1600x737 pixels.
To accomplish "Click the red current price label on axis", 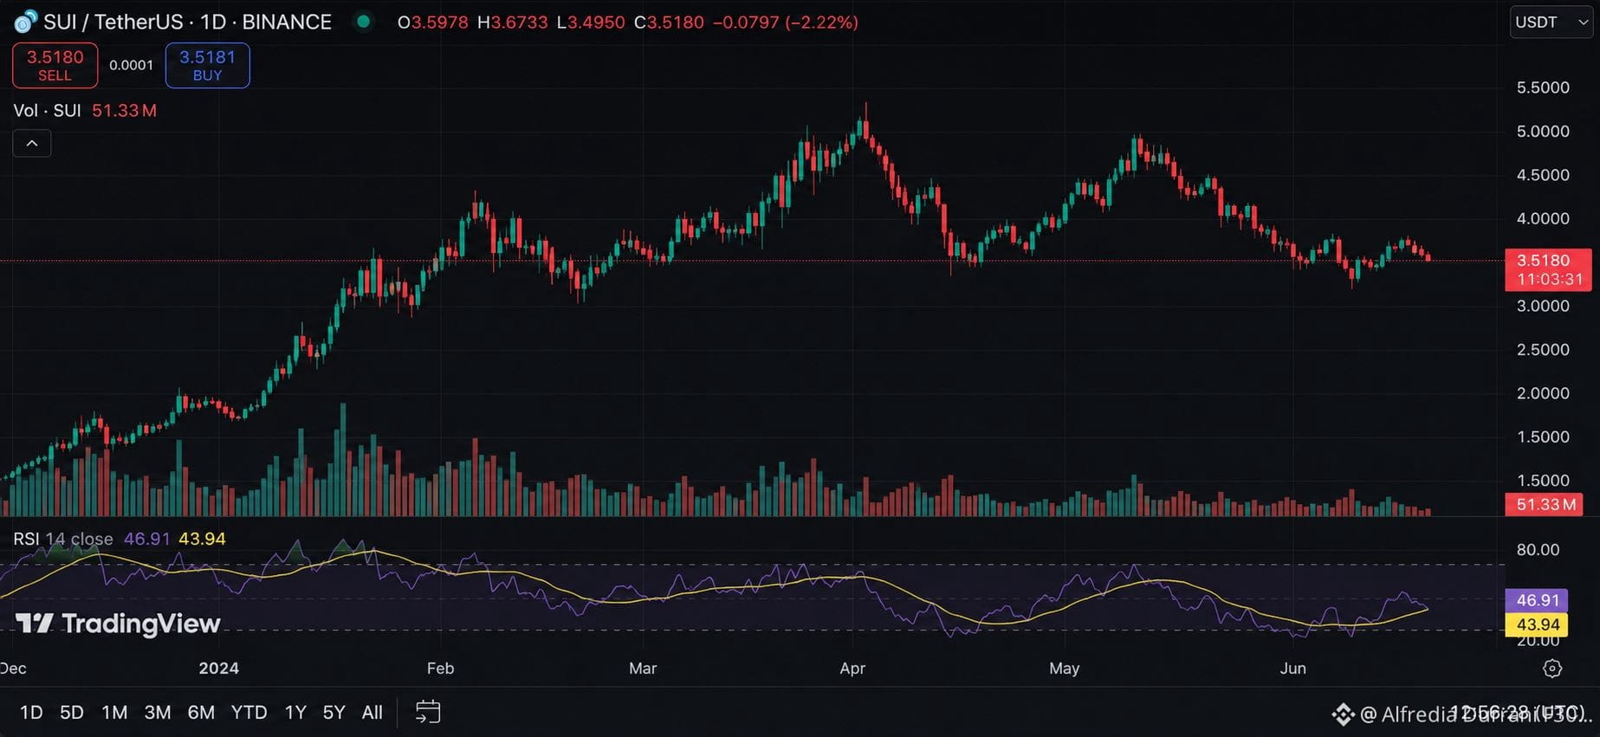I will 1549,269.
